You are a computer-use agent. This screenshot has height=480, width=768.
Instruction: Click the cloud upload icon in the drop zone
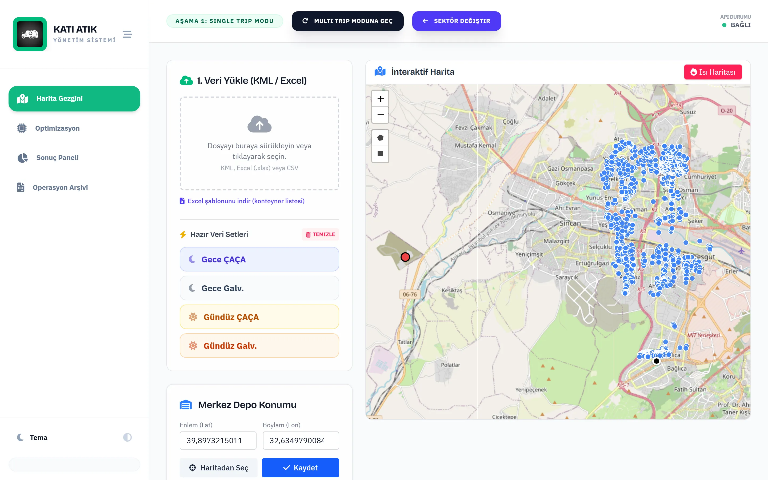[259, 124]
